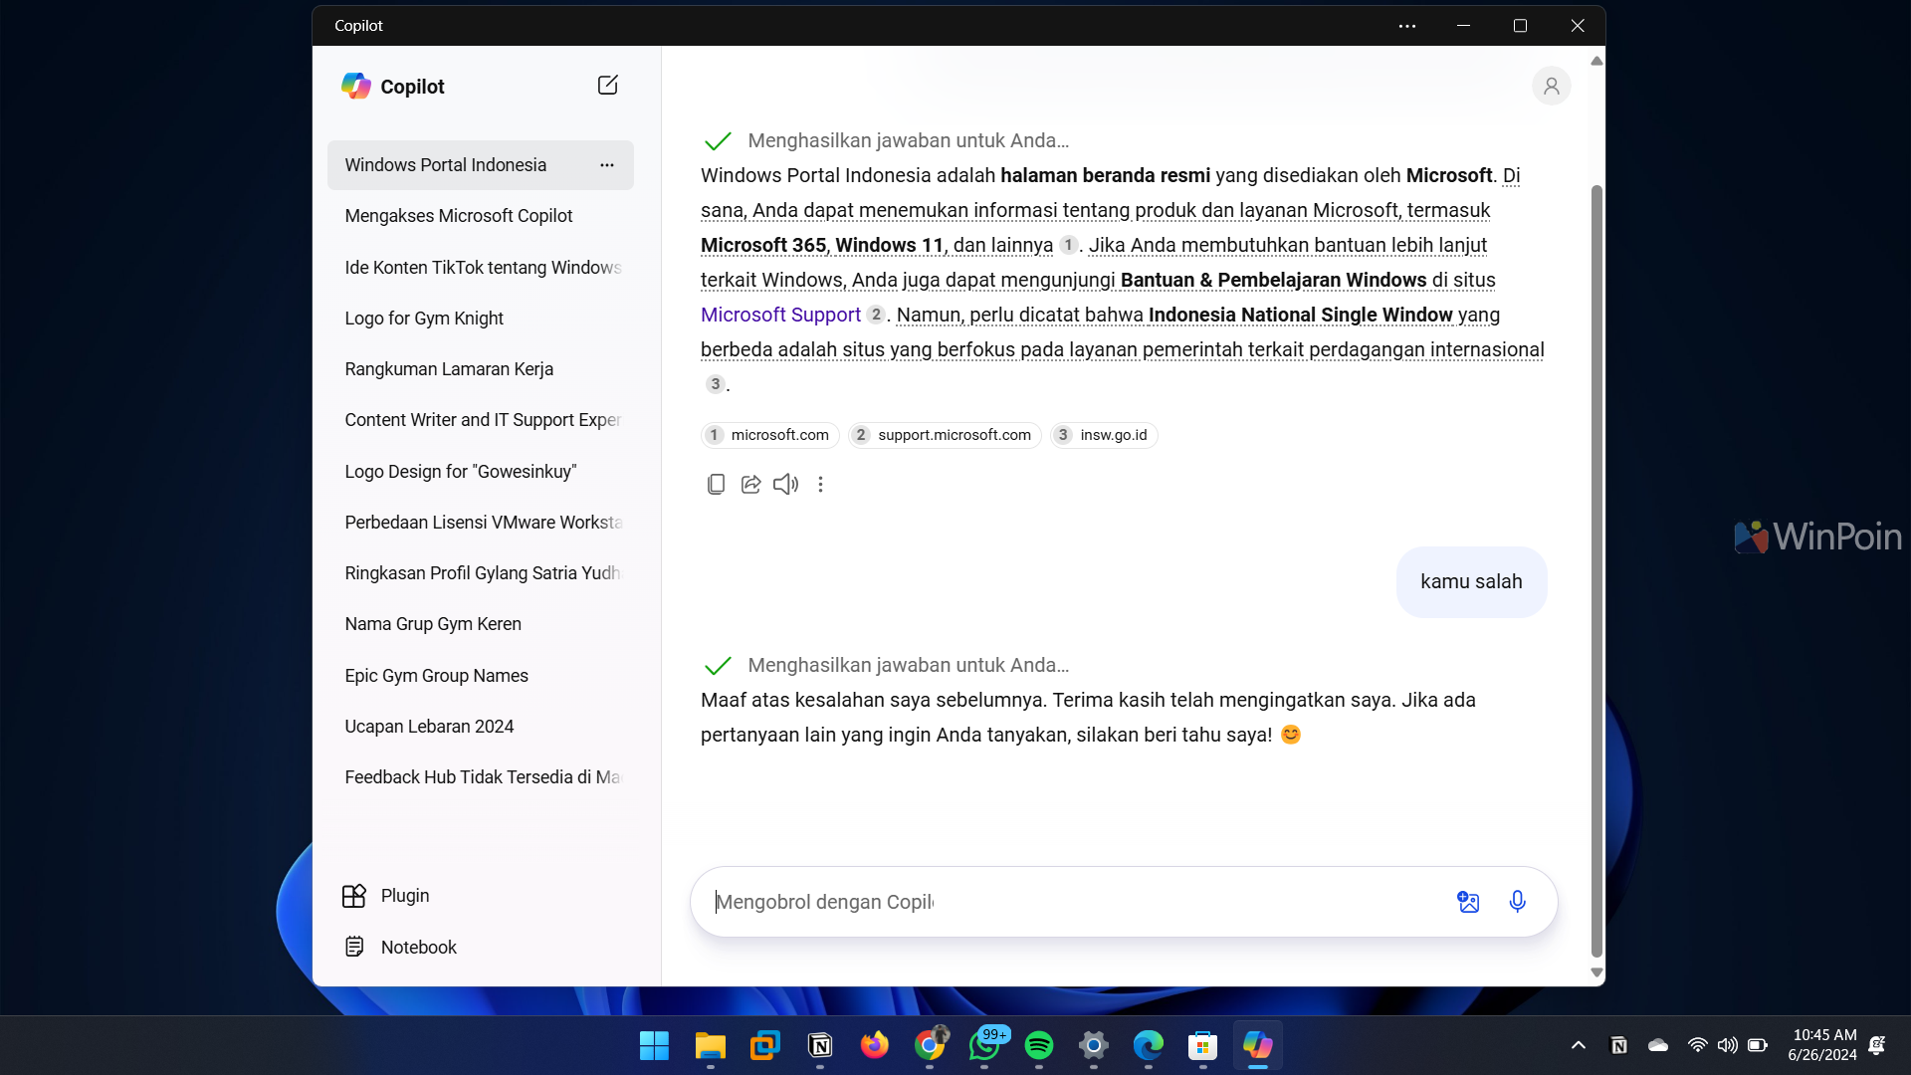Open the notification bell in the taskbar
This screenshot has height=1075, width=1911.
point(1877,1045)
